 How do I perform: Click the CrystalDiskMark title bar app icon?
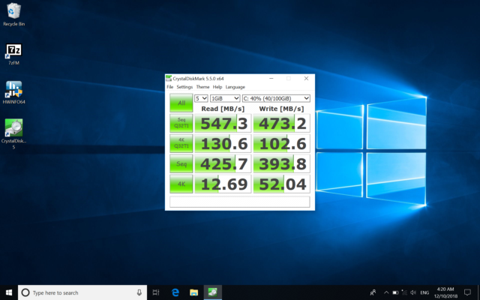pos(169,79)
